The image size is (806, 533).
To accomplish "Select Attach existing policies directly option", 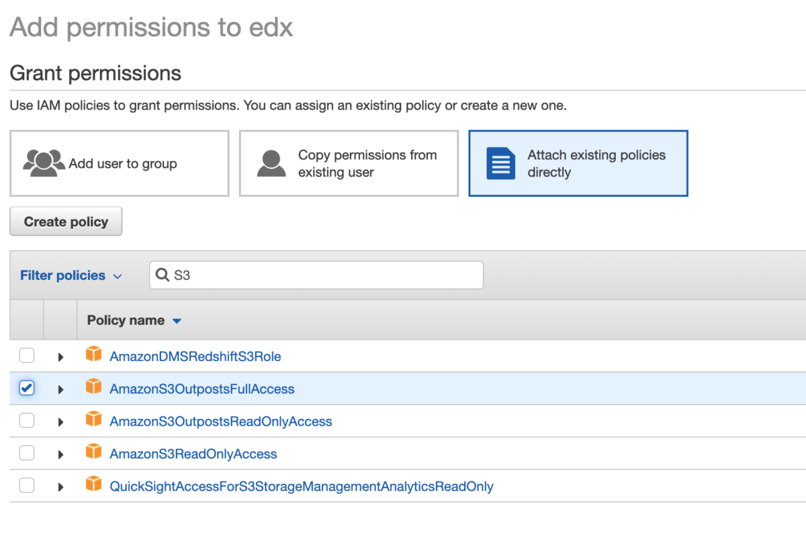I will click(x=578, y=163).
